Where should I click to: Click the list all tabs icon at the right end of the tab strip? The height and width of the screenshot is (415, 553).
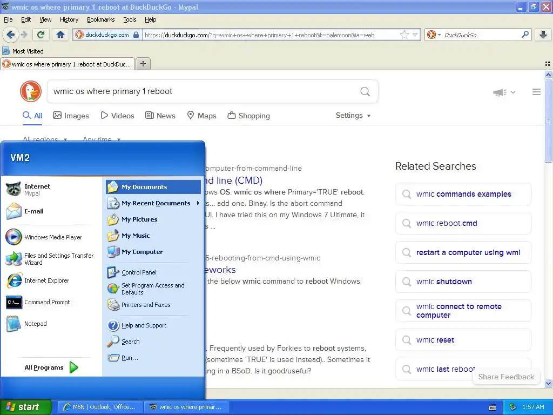click(x=548, y=64)
